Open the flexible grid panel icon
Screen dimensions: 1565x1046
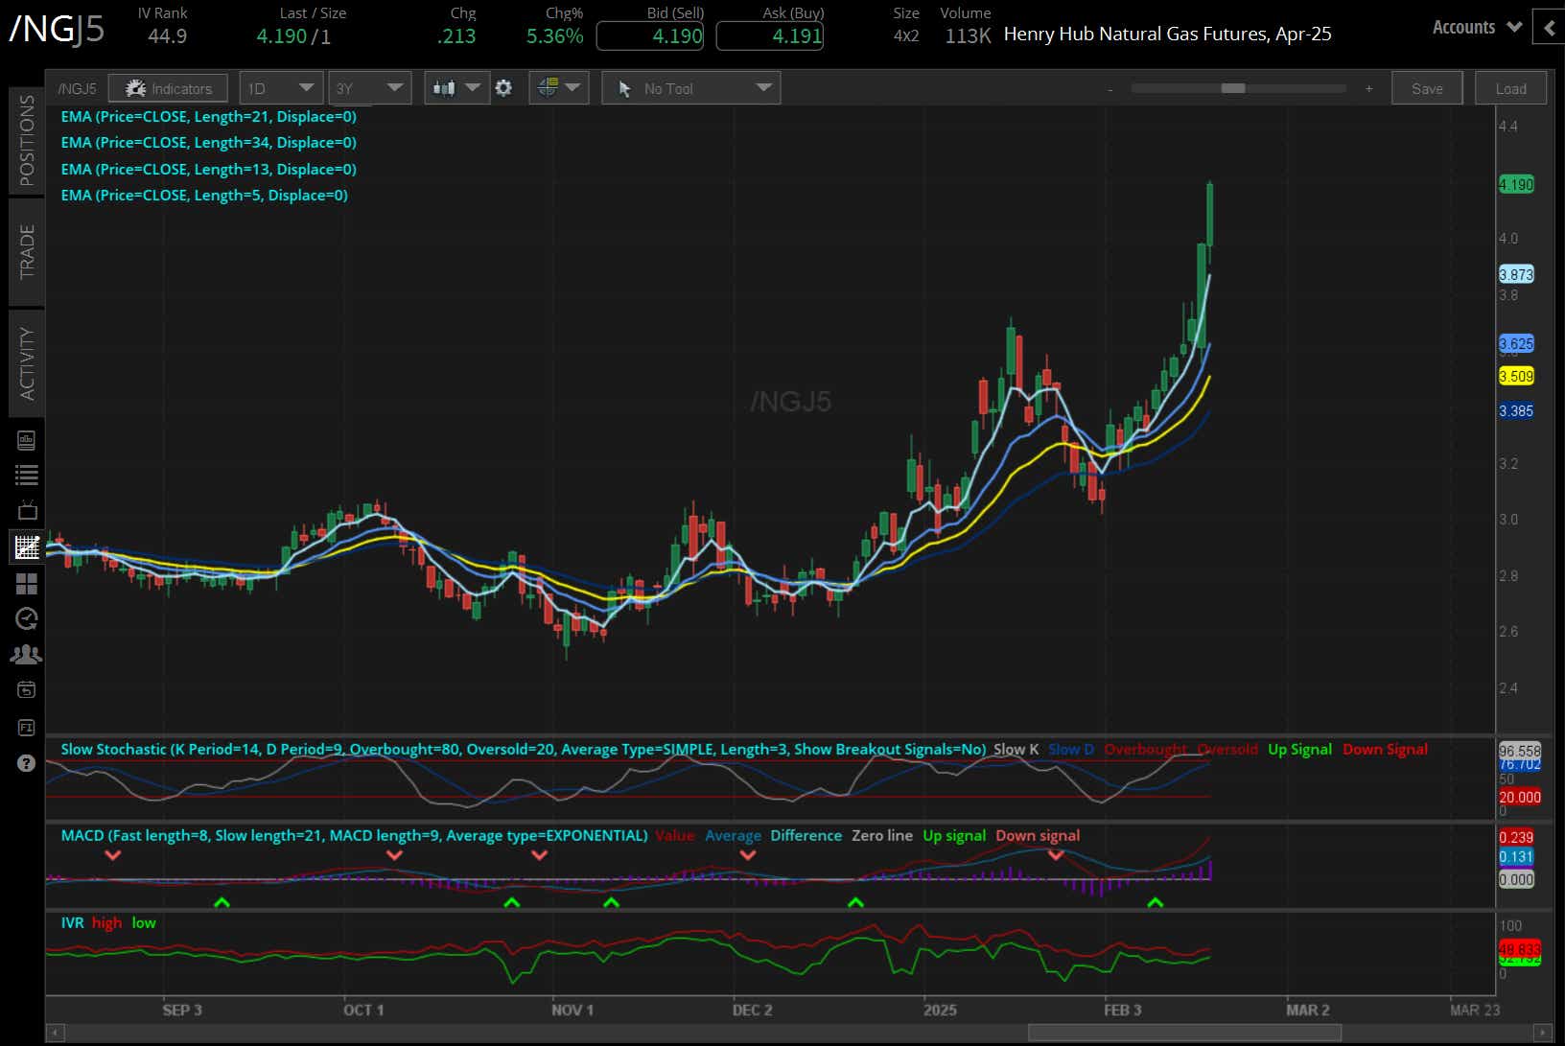(x=26, y=583)
